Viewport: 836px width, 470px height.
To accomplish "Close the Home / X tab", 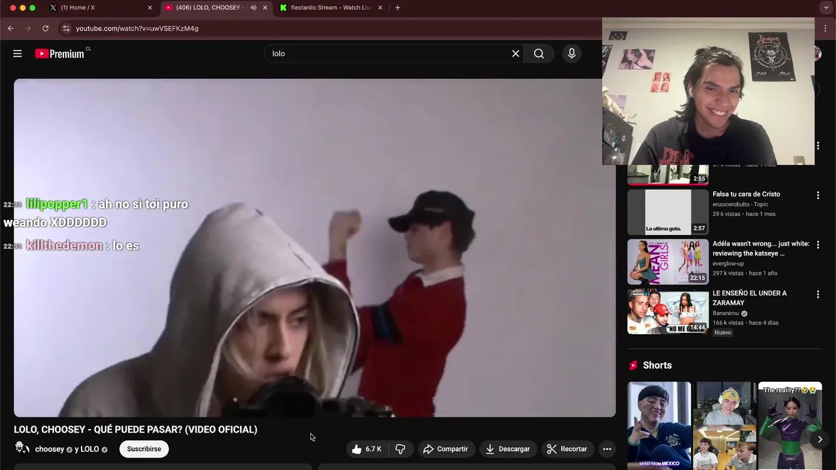I will point(150,8).
